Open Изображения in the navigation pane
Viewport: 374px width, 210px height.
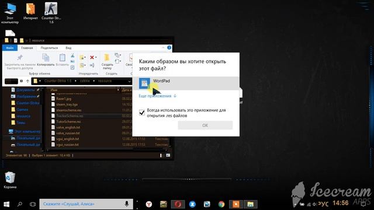pos(26,96)
